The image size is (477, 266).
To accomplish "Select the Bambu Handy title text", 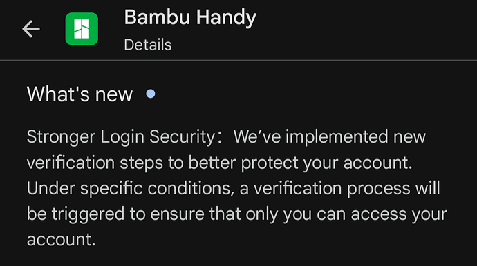I will pos(190,18).
